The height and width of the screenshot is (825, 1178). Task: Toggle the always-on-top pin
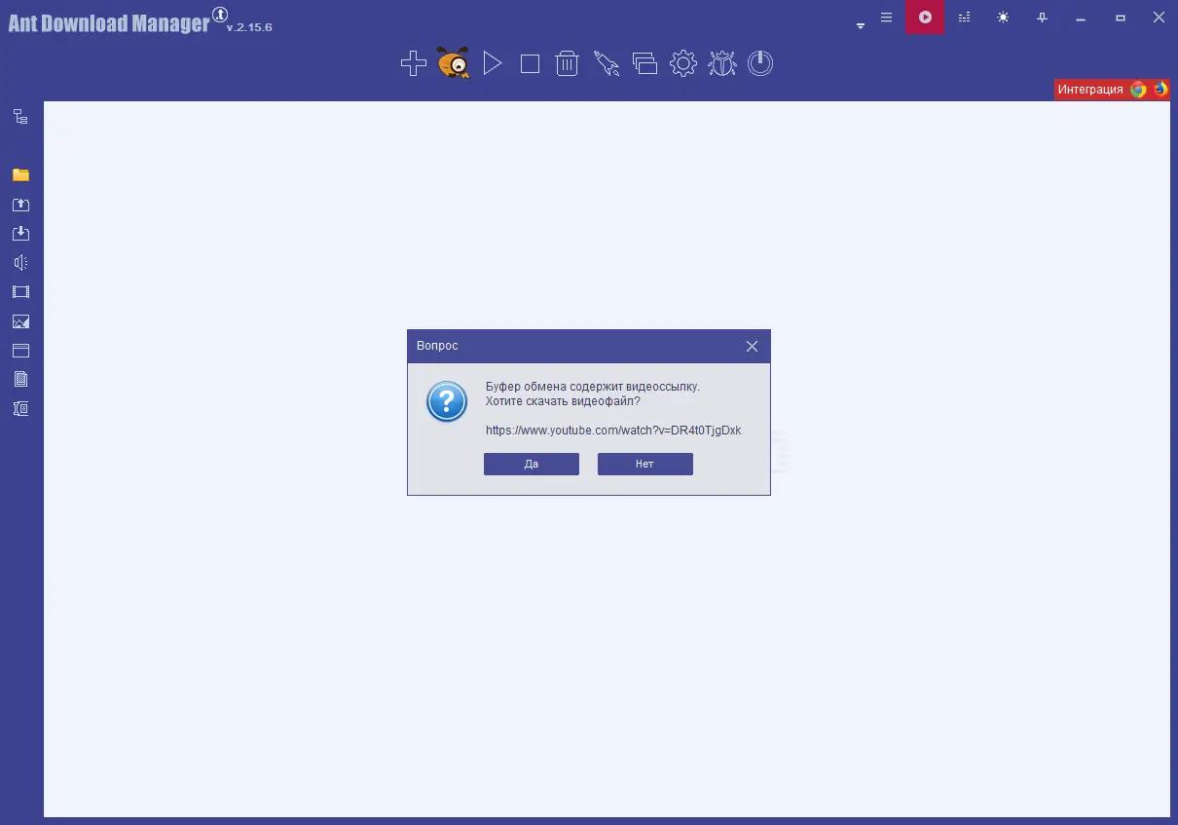[x=1041, y=17]
